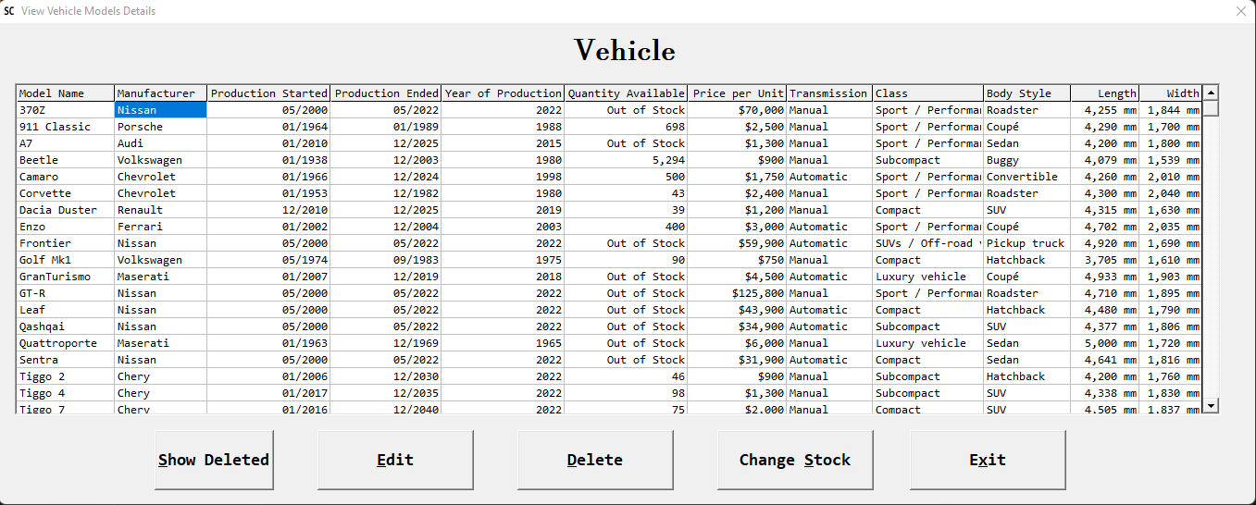Click the Pickup truck body style cell
The width and height of the screenshot is (1256, 505).
[x=1027, y=243]
